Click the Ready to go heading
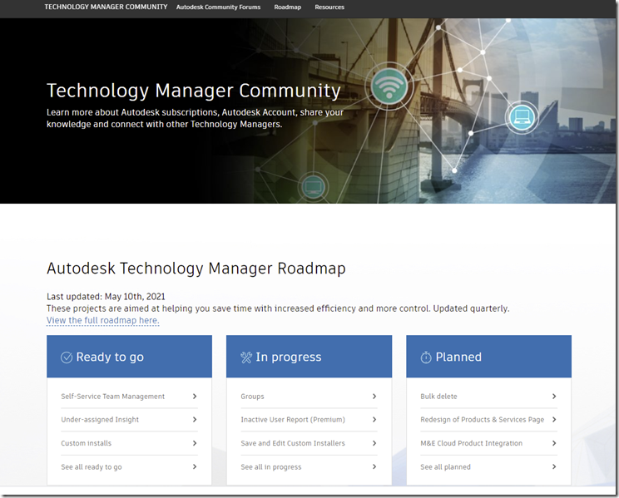Viewport: 619px width, 498px height. coord(110,357)
